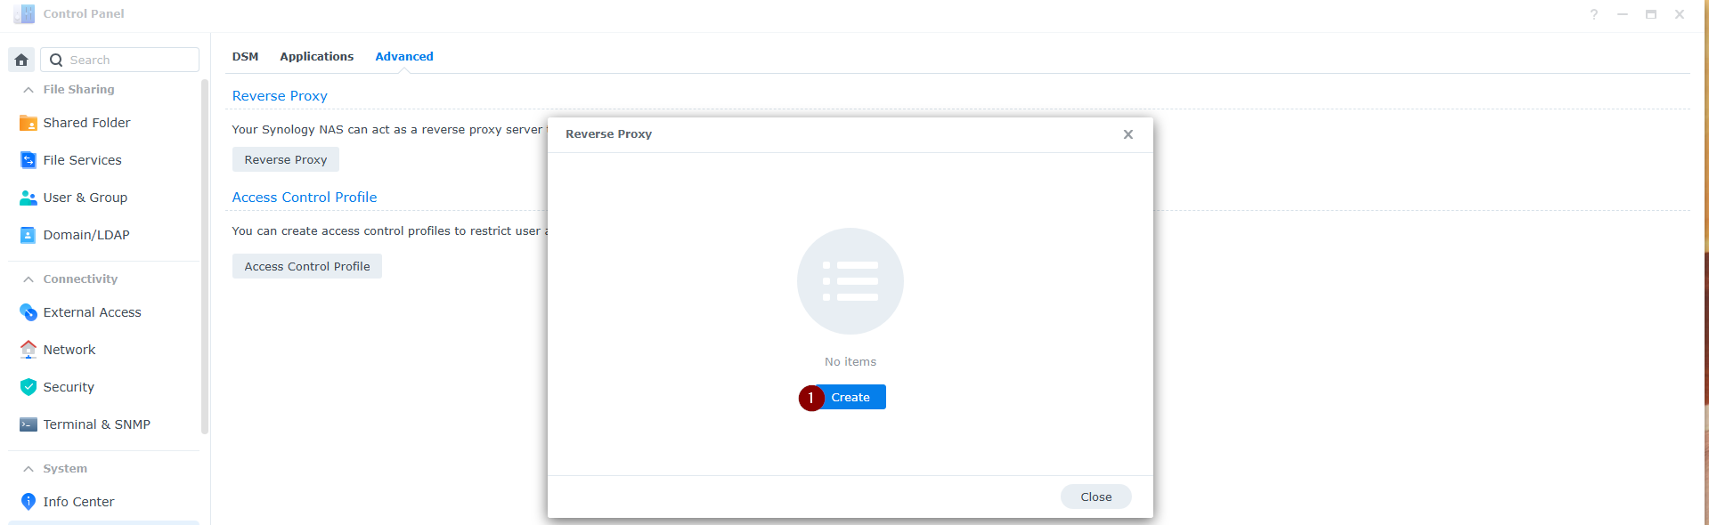Select the Network house icon
Screen dimensions: 1709x525
[28, 350]
